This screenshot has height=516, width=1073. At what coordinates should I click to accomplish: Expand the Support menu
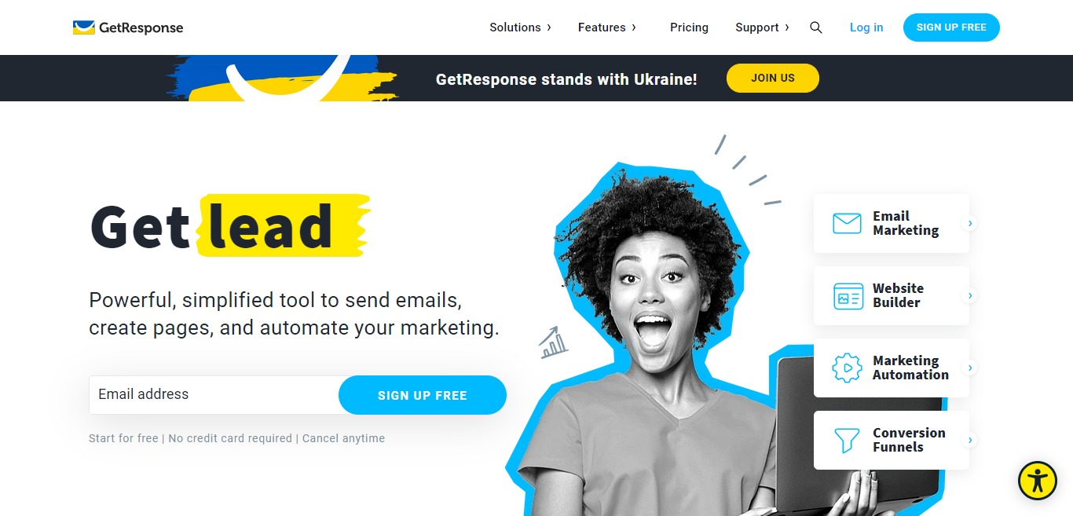(762, 27)
